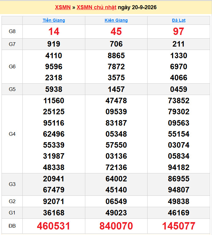The height and width of the screenshot is (235, 212).
Task: Open the XSMN link in header
Action: point(63,7)
